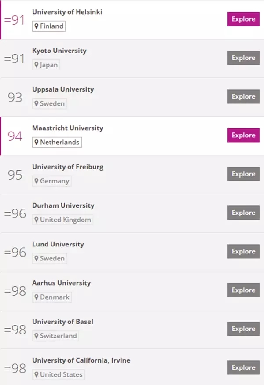Click the location pin icon beside Netherlands

pos(37,142)
